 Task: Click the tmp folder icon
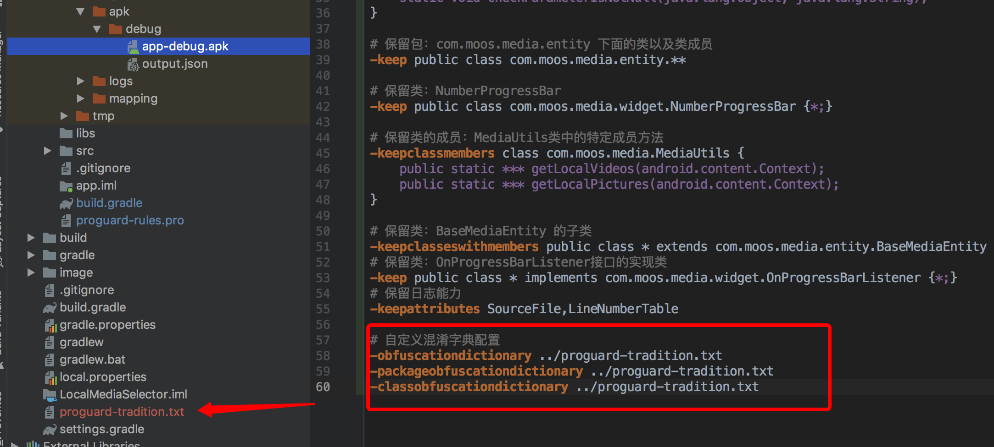[83, 116]
